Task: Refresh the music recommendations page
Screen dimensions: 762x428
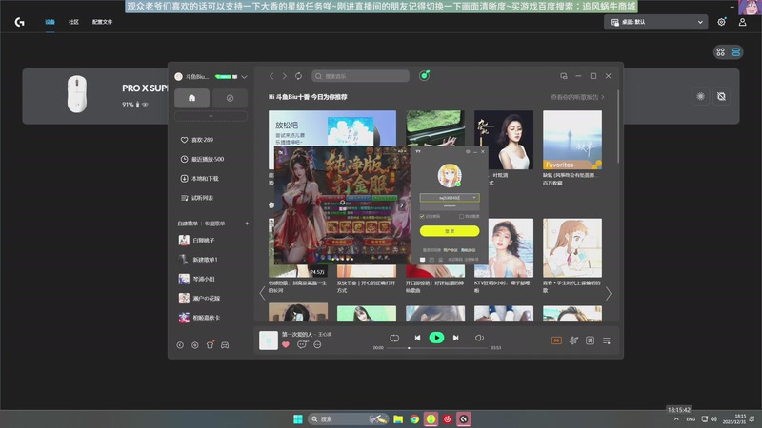Action: [x=298, y=76]
